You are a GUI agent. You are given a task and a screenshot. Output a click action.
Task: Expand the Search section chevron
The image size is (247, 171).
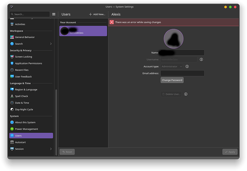(51, 44)
